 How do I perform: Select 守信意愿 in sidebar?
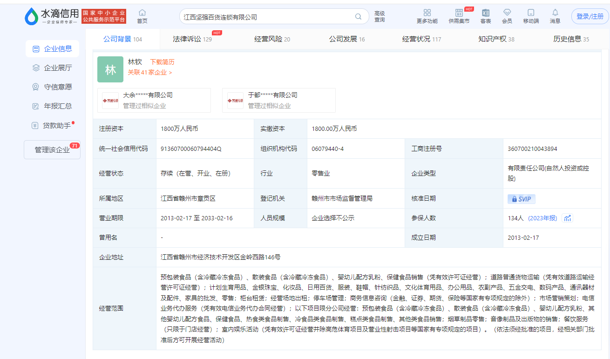tap(52, 87)
